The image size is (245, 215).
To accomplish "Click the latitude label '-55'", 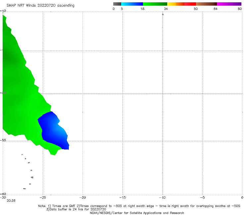I will [x=3, y=140].
